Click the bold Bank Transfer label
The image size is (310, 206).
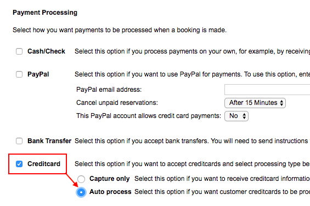[x=49, y=141]
